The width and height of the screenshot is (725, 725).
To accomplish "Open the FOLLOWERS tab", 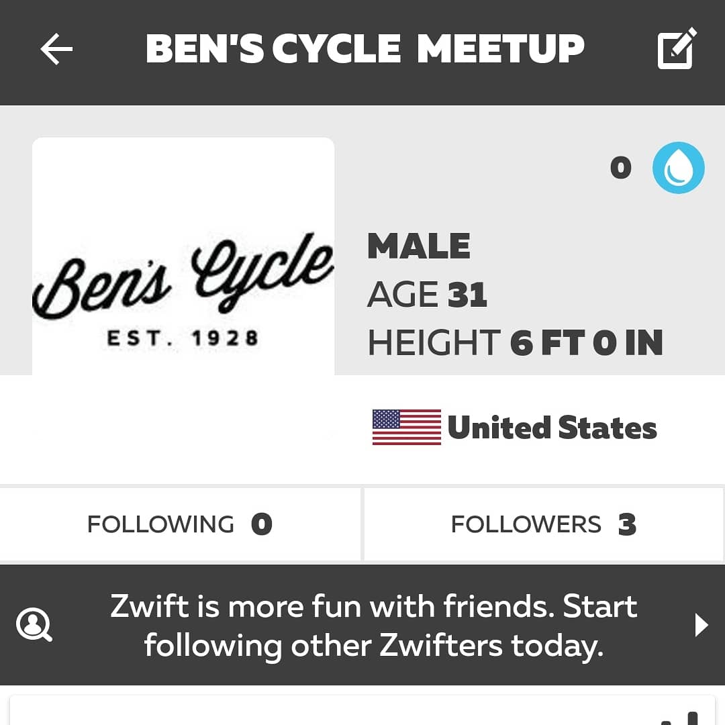I will click(544, 524).
